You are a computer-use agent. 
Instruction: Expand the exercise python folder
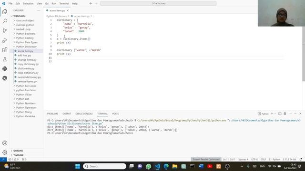coord(25,25)
